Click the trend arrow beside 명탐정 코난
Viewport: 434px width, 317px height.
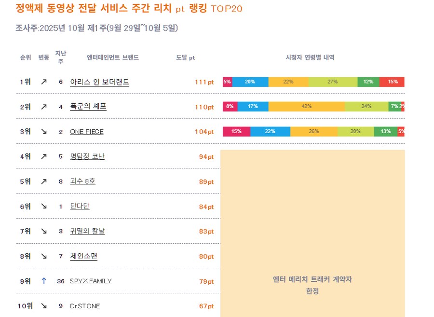[44, 156]
